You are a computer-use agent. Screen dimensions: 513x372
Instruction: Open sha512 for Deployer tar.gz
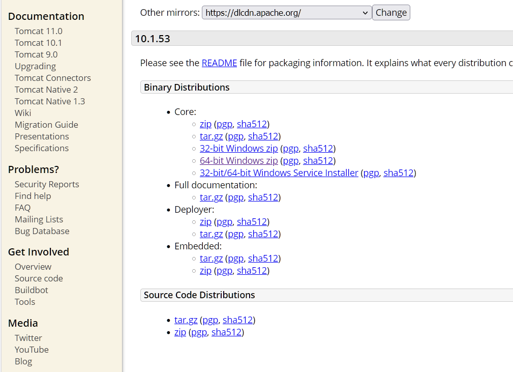pyautogui.click(x=263, y=234)
